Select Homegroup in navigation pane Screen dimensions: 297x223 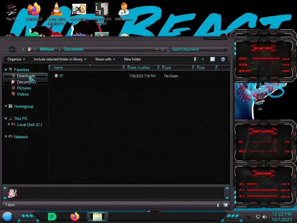[24, 106]
